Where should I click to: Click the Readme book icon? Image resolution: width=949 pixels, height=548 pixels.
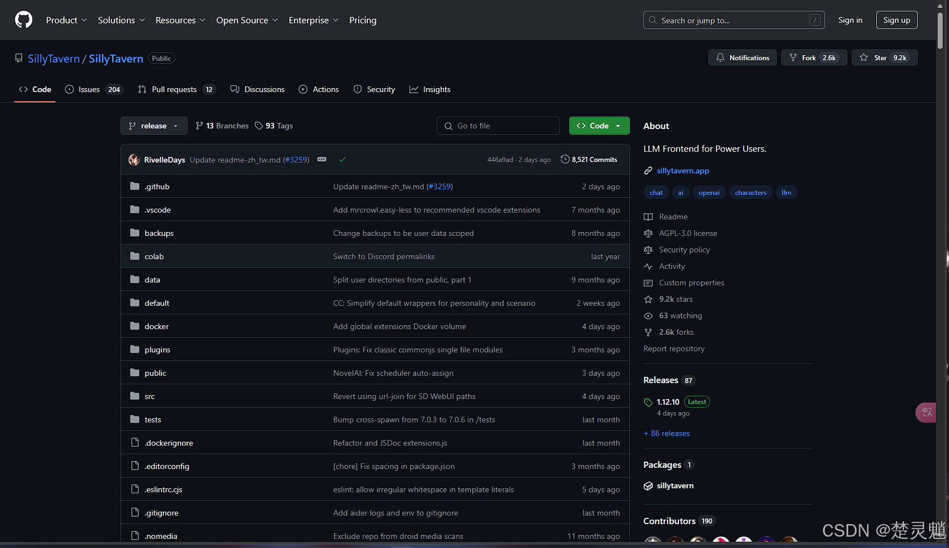coord(648,217)
